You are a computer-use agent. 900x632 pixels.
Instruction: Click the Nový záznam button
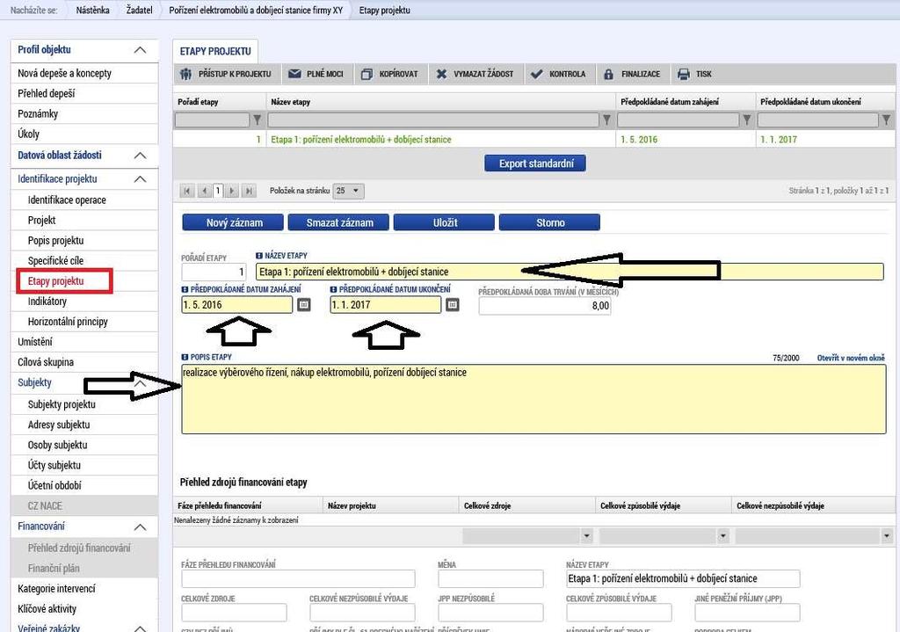tap(233, 222)
